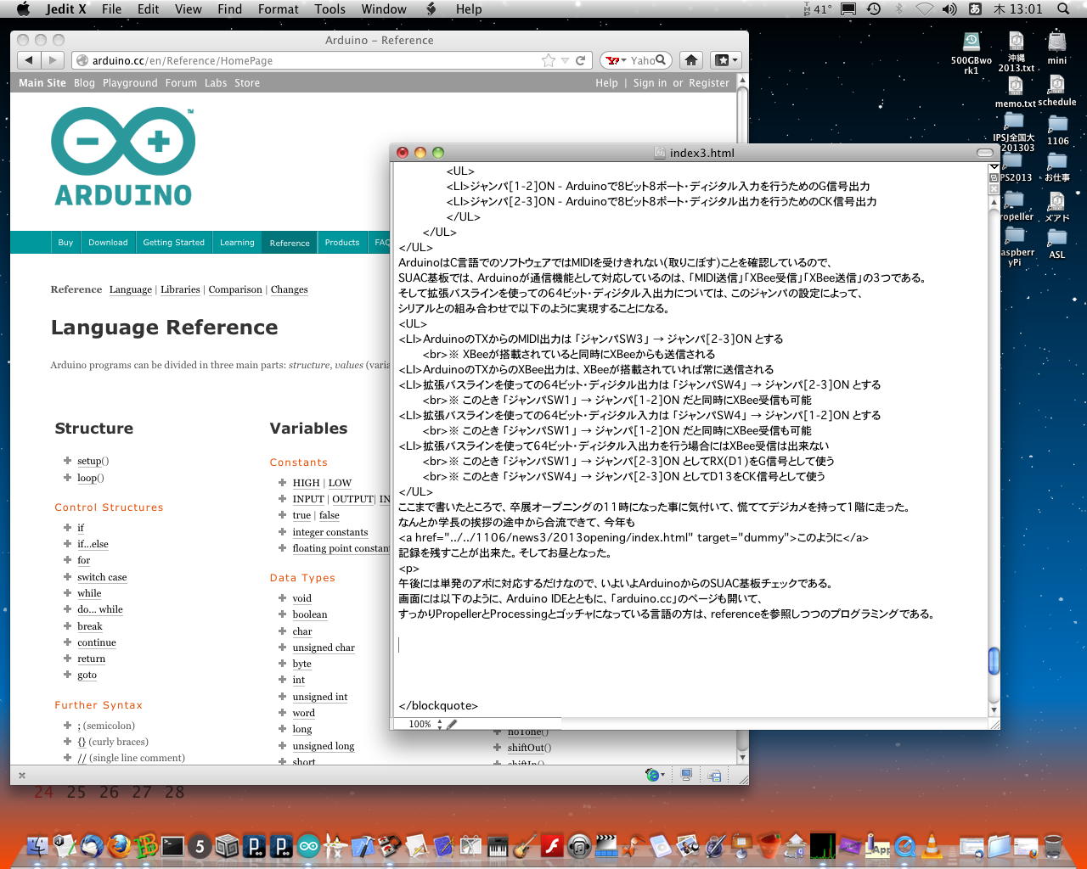Viewport: 1087px width, 869px height.
Task: Toggle the index3.html window toolbar pill button
Action: click(x=984, y=153)
